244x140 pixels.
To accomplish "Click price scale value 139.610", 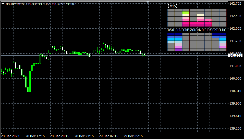I will [x=235, y=116].
